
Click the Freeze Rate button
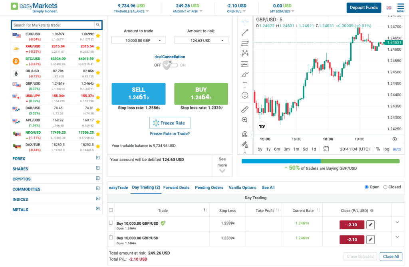coord(170,123)
